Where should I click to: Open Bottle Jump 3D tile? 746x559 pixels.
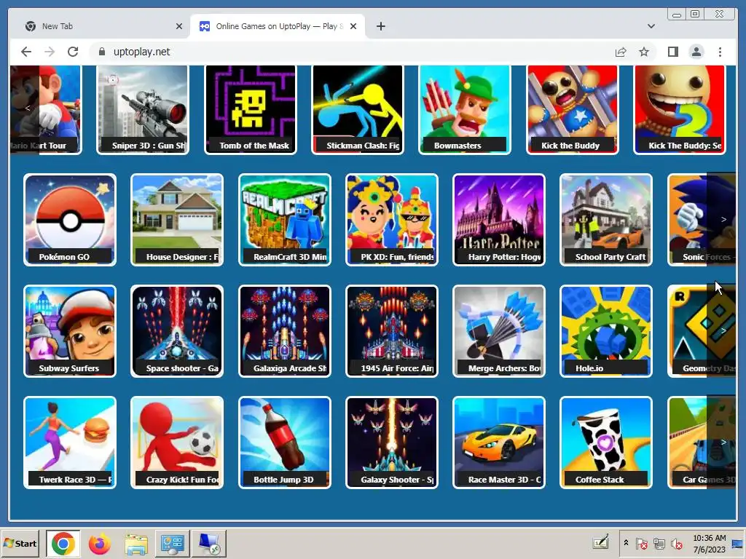pyautogui.click(x=285, y=443)
